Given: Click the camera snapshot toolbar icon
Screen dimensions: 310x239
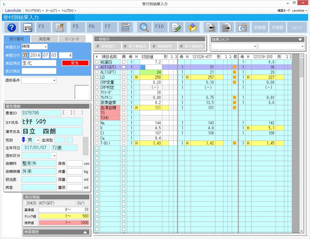Looking at the screenshot, I should 243,27.
